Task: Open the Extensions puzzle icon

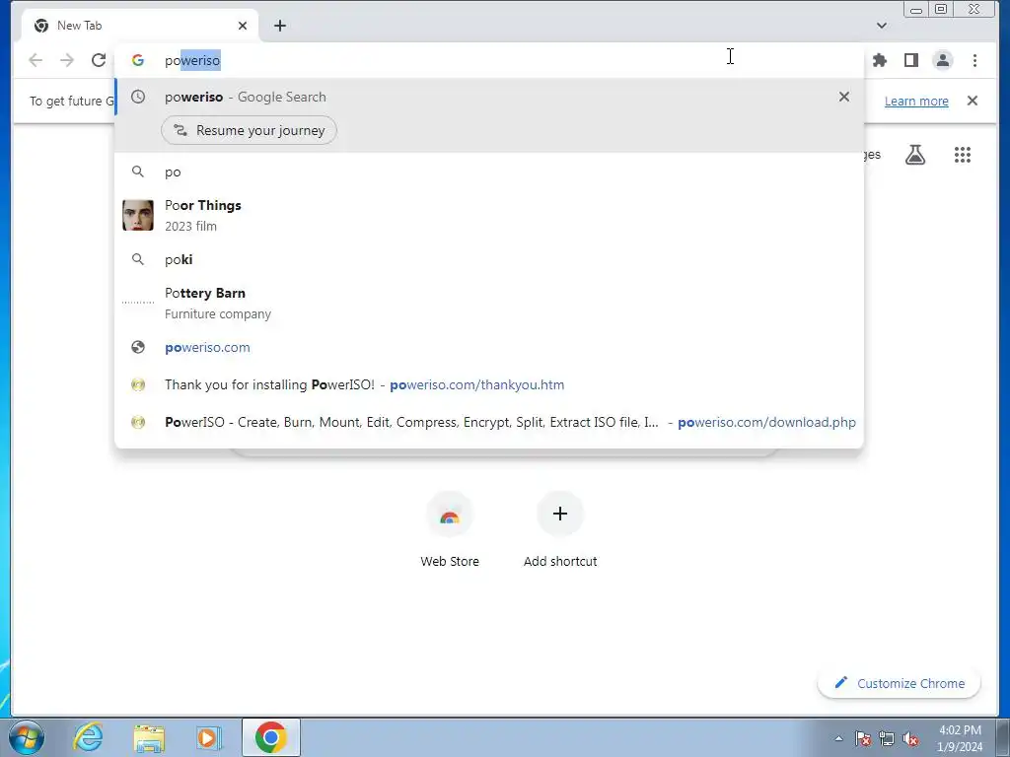Action: (x=879, y=60)
